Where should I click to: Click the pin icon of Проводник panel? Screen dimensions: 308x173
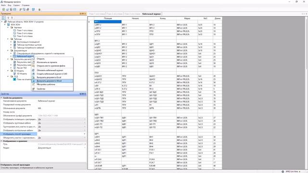click(x=83, y=14)
